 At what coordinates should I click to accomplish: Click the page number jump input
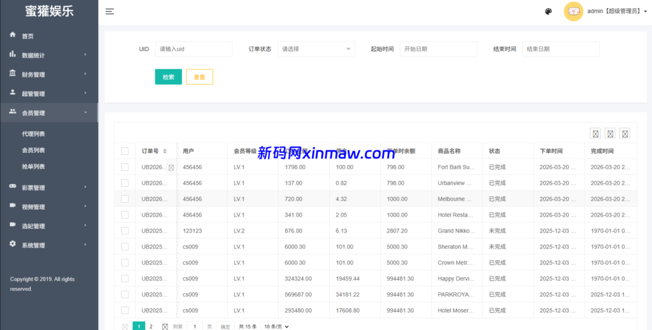(x=195, y=327)
